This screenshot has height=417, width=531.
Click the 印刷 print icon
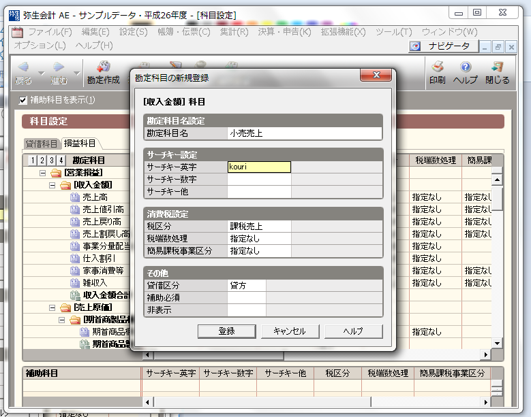click(438, 67)
